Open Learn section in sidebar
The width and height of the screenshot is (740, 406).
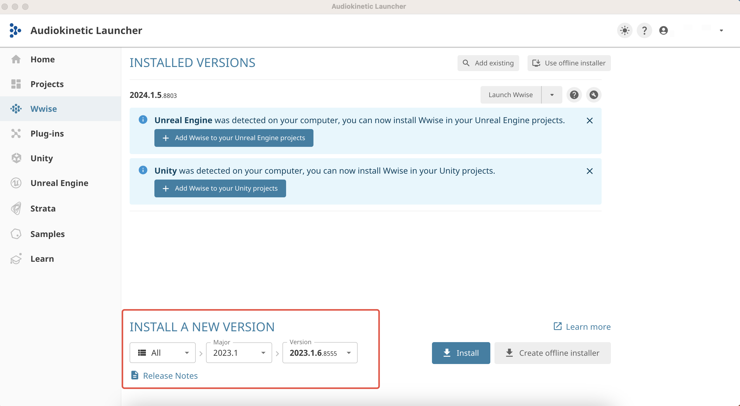pyautogui.click(x=60, y=259)
